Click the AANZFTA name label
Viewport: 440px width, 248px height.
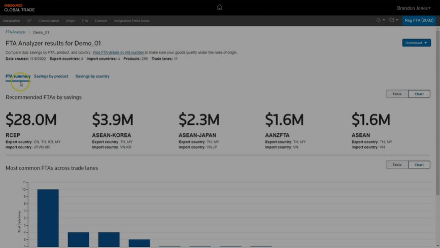[277, 135]
